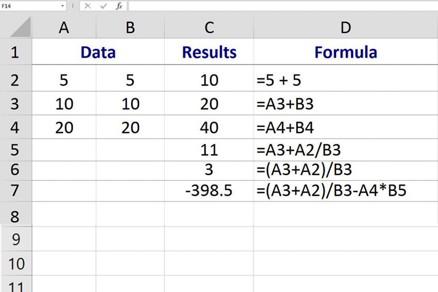The height and width of the screenshot is (292, 438).
Task: Select the cell containing =(A3+A2)/B3-A4*B5
Action: point(346,191)
